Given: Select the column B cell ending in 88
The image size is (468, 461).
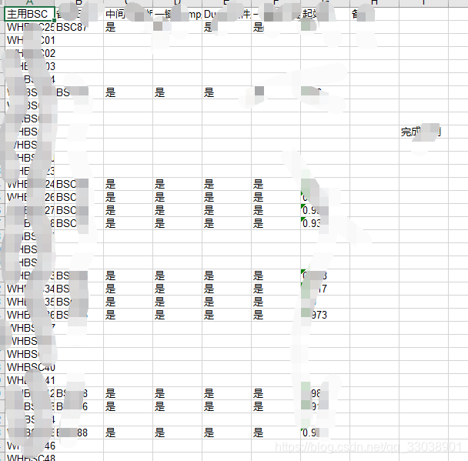Looking at the screenshot, I should (79, 433).
